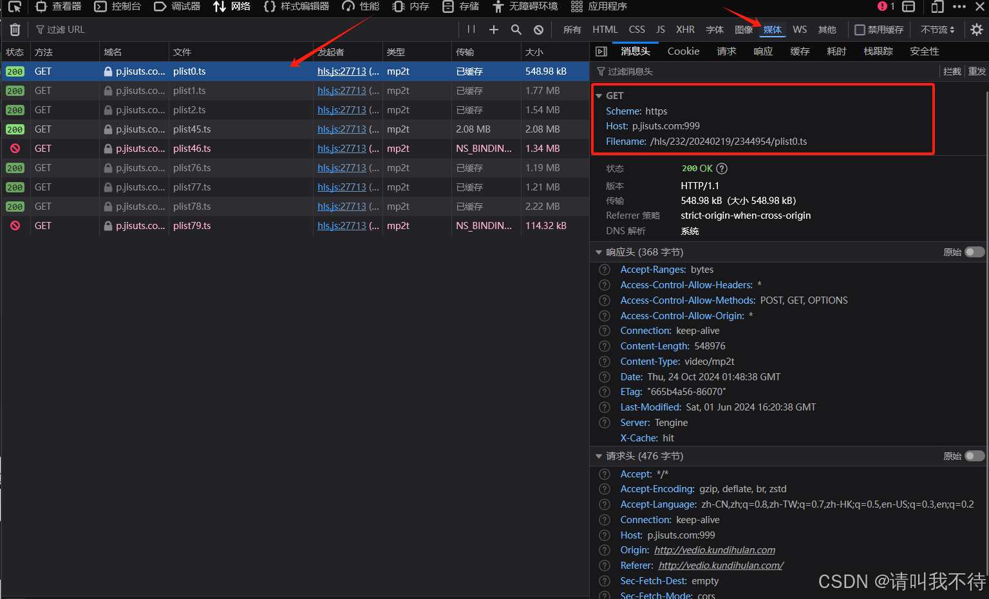Hide details pane with sidebar toggle icon

click(x=601, y=51)
